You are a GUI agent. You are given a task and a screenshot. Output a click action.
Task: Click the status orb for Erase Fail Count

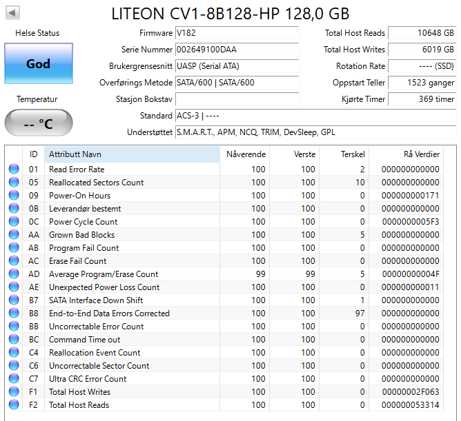tap(14, 260)
